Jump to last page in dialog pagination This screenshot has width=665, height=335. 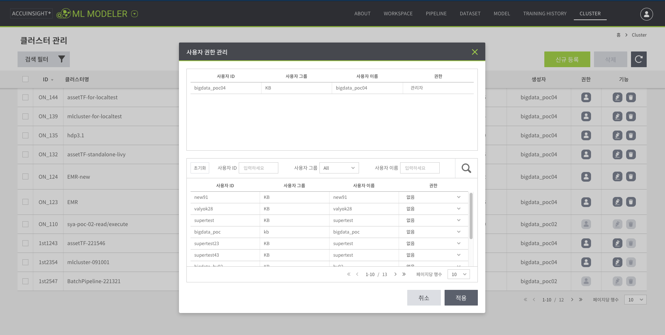(x=404, y=274)
